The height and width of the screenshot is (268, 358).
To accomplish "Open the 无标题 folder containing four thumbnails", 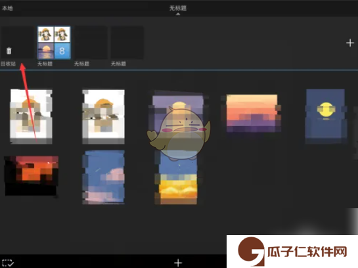I will tap(54, 43).
